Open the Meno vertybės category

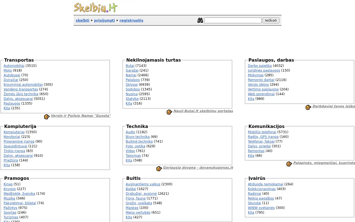click(x=138, y=213)
